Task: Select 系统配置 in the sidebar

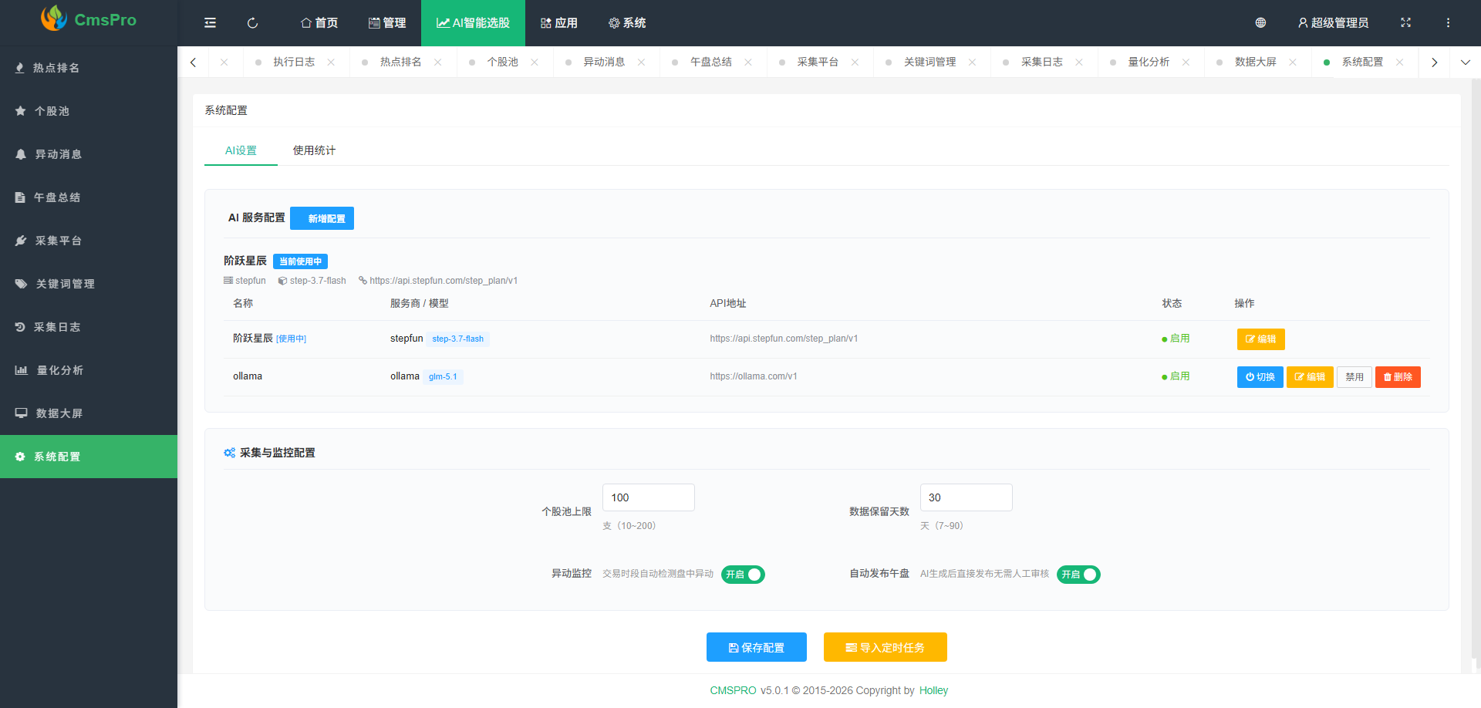Action: click(x=89, y=457)
